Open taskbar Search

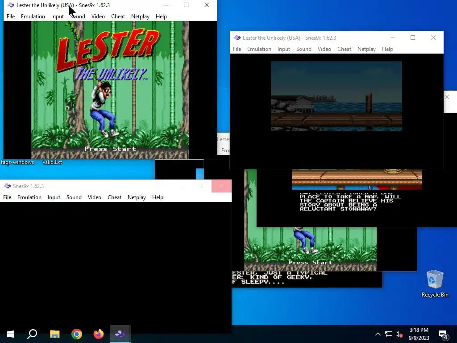point(32,334)
